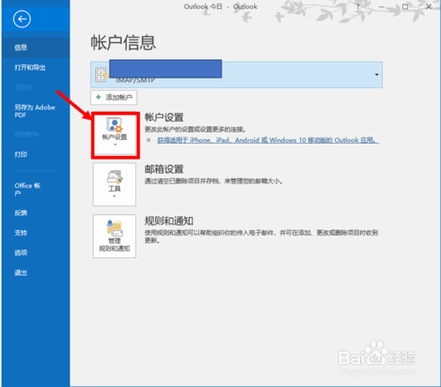Click 管理规则和通知 button
Image resolution: width=441 pixels, height=387 pixels.
[x=115, y=236]
